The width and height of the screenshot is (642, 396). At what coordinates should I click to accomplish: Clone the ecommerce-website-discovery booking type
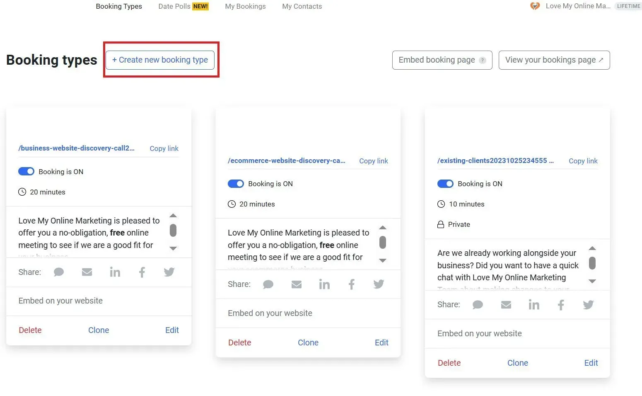308,343
